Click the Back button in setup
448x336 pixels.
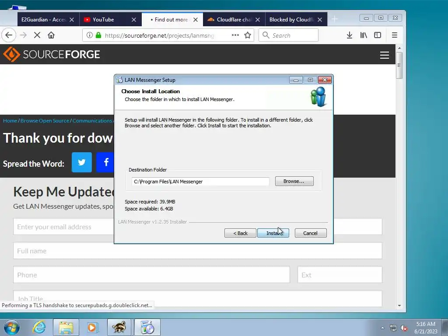coord(240,233)
